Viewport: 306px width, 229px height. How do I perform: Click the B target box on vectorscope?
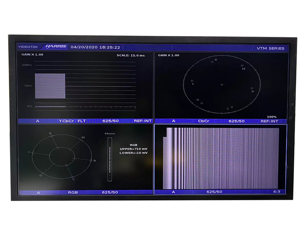[252, 88]
